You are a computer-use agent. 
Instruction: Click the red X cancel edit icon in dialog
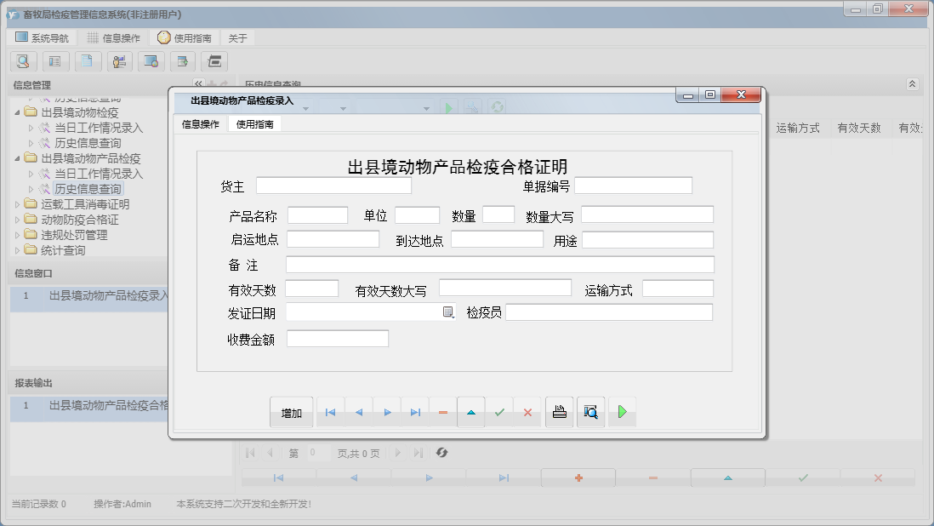[527, 412]
